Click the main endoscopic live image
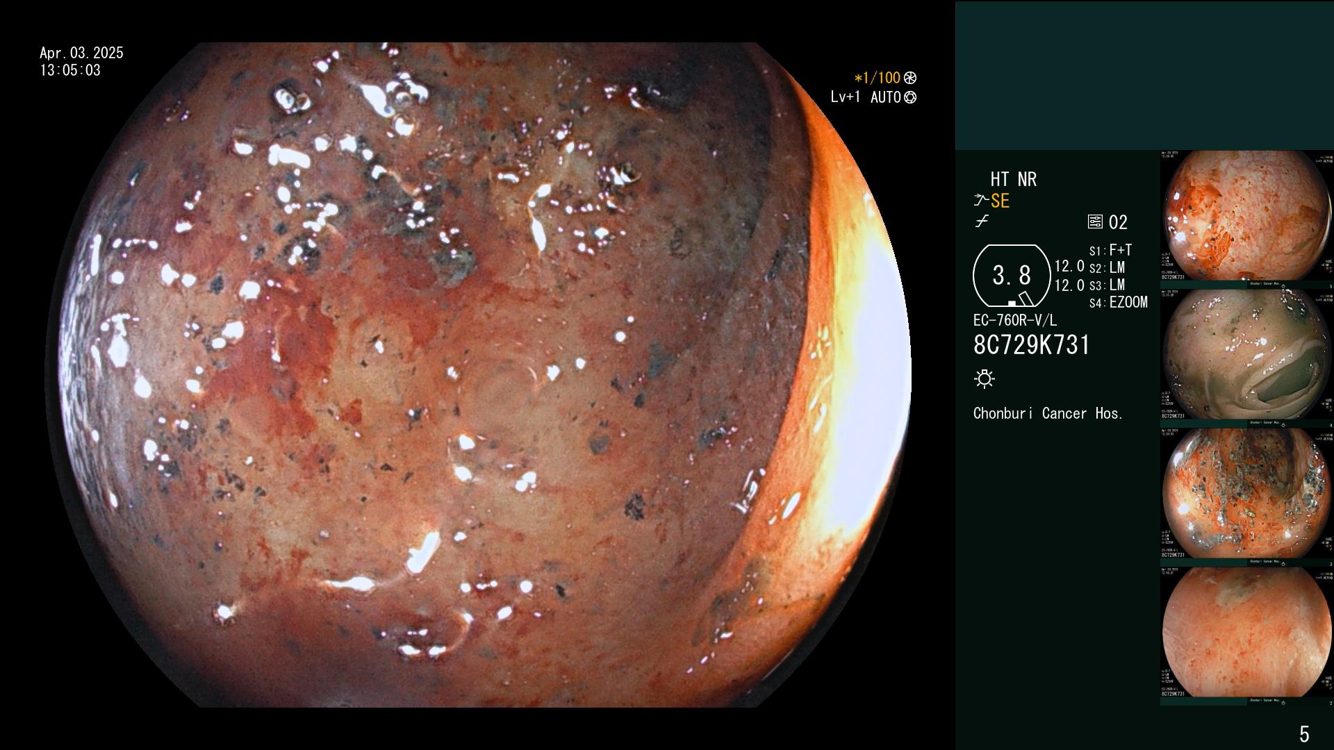 pos(479,375)
